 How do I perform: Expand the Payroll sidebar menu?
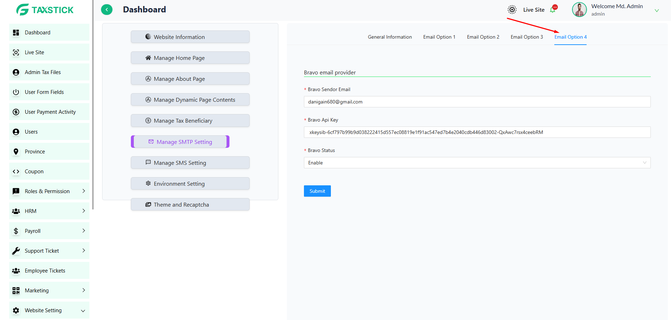(x=84, y=231)
